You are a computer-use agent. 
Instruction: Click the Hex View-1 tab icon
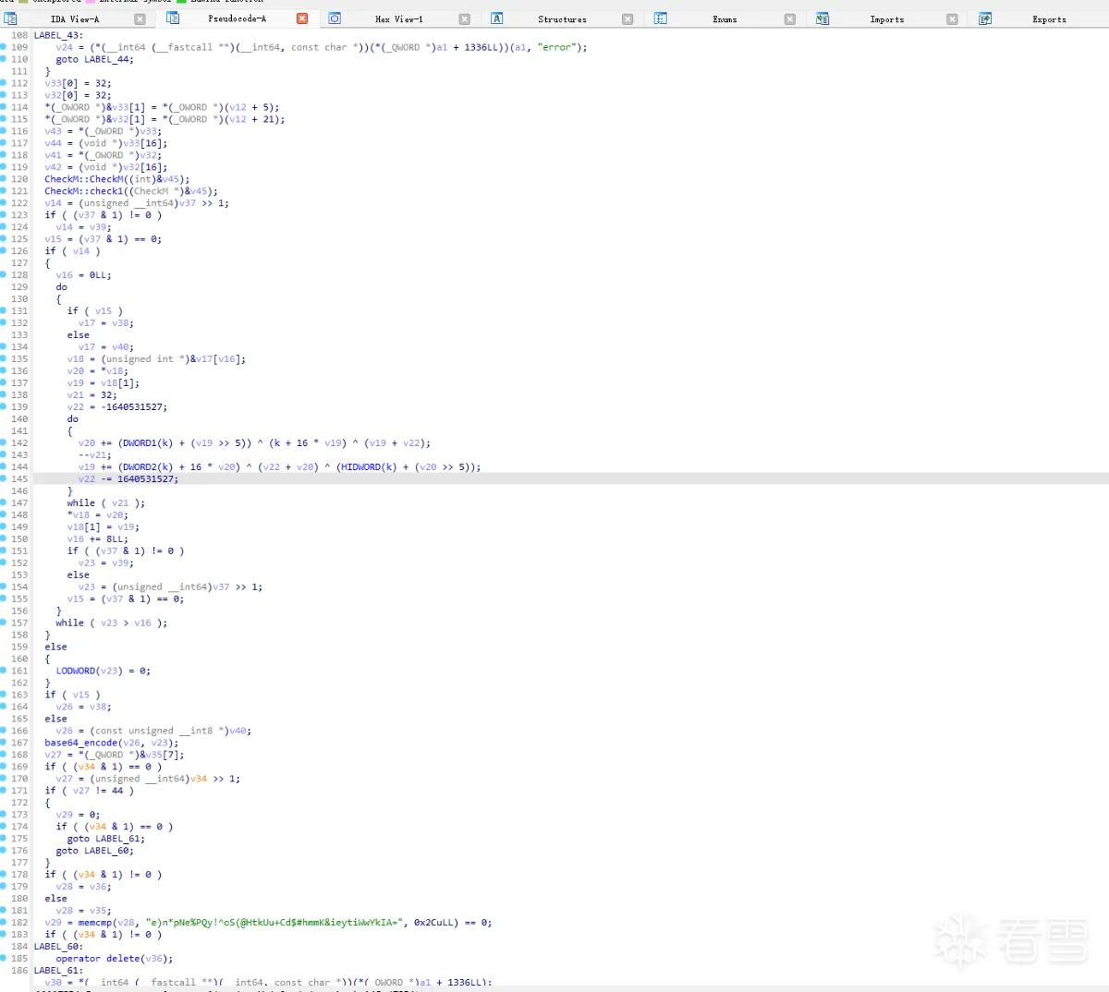tap(335, 18)
